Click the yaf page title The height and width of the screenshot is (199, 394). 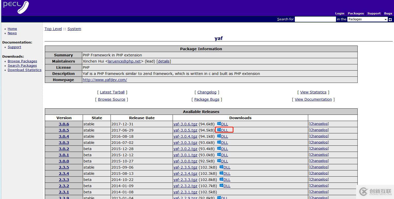coord(219,38)
